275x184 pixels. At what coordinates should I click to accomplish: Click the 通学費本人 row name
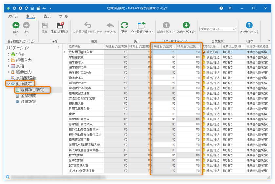[76, 62]
